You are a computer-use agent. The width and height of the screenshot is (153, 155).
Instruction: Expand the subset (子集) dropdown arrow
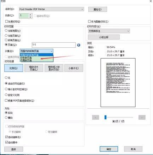pos(52,51)
